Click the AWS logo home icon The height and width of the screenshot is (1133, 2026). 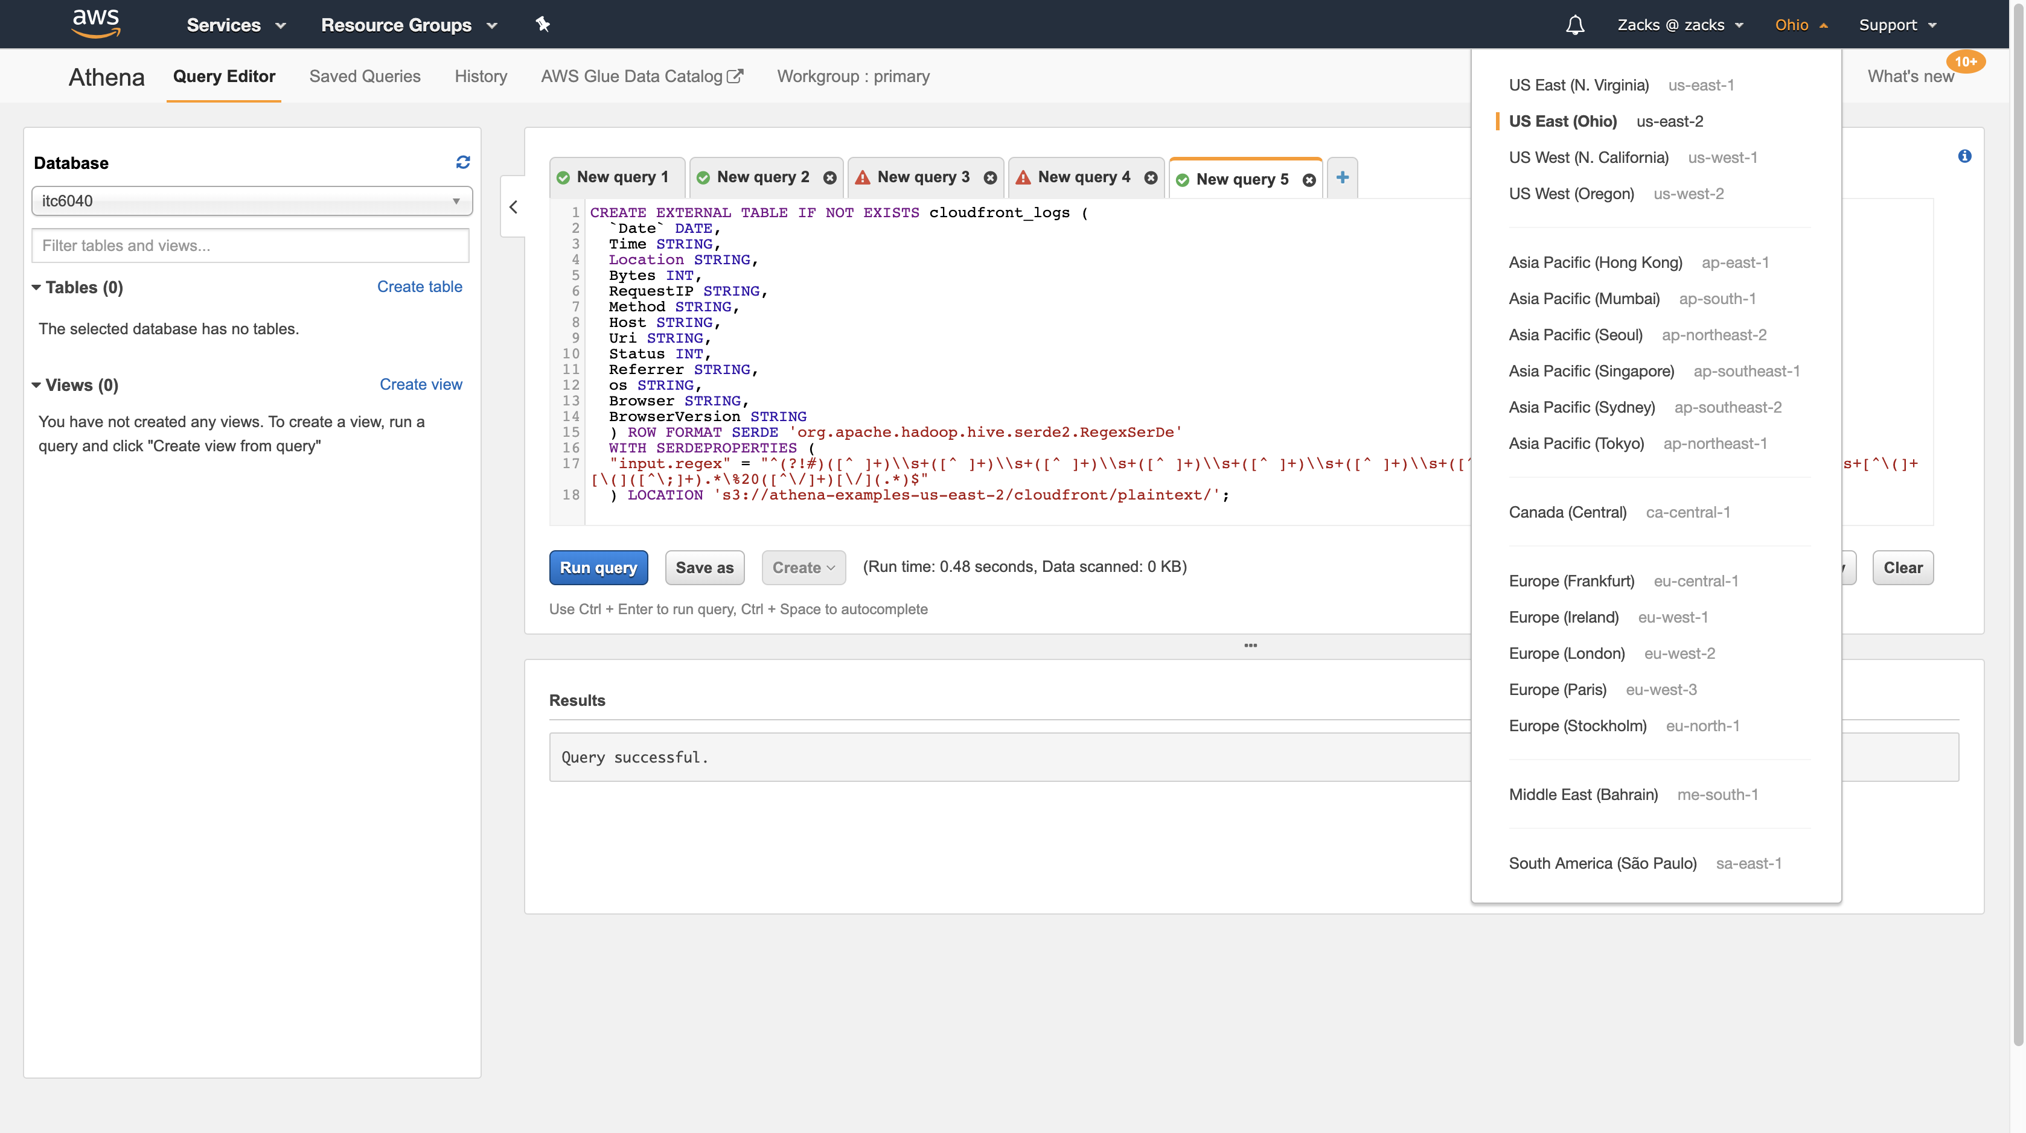pos(95,24)
